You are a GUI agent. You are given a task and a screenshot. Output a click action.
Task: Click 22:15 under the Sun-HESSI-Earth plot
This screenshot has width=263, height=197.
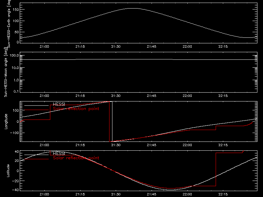pos(223,47)
